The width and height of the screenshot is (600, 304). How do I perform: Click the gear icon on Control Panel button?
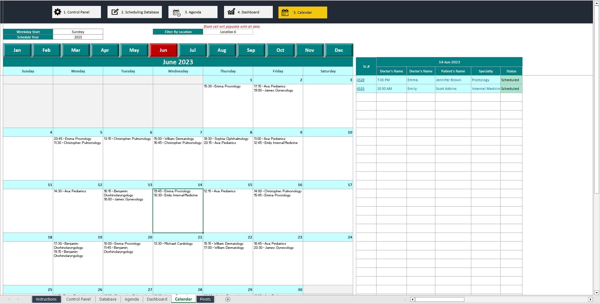point(58,12)
